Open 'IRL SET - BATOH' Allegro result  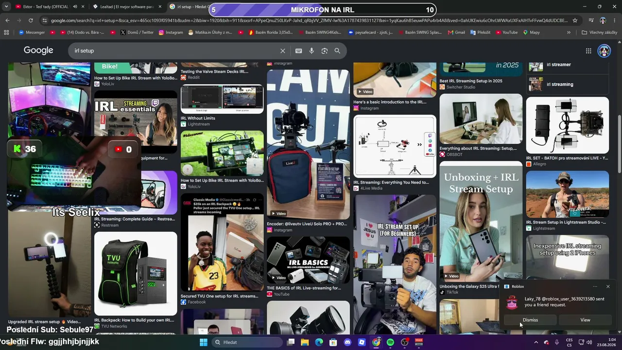(x=568, y=132)
